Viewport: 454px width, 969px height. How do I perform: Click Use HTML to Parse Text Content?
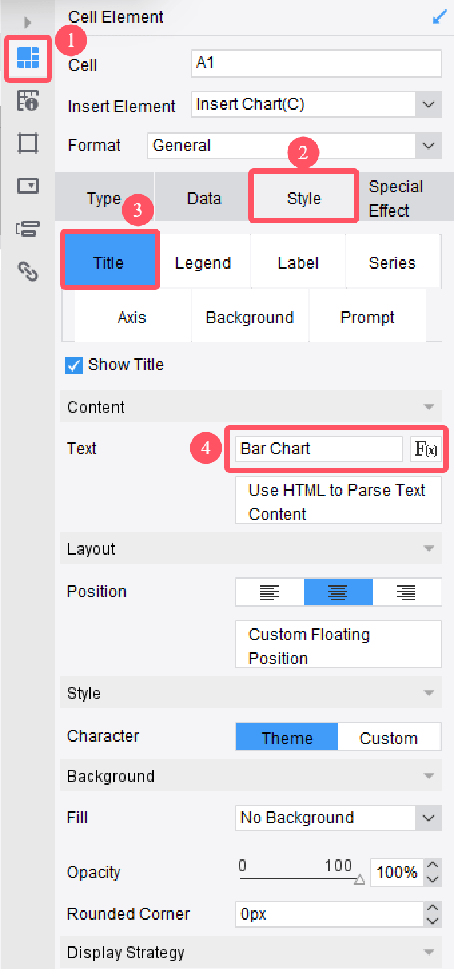coord(338,501)
